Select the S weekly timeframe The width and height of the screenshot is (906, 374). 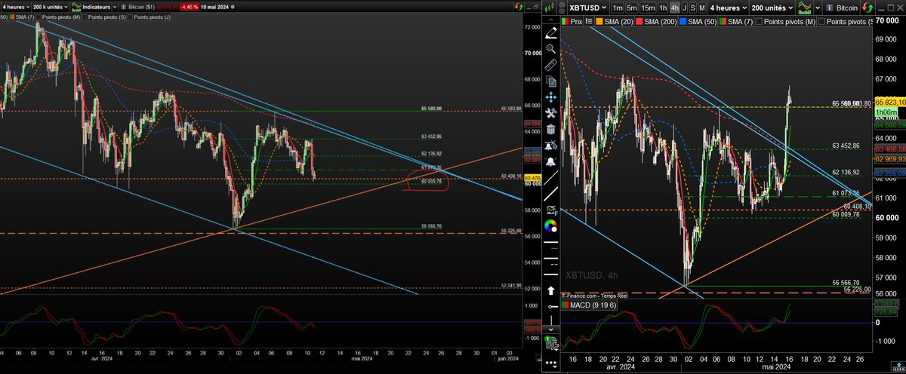pos(693,8)
